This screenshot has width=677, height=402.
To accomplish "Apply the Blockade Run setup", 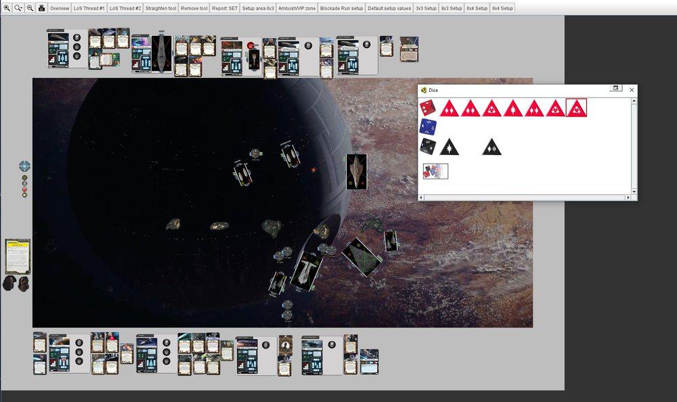I will point(342,8).
